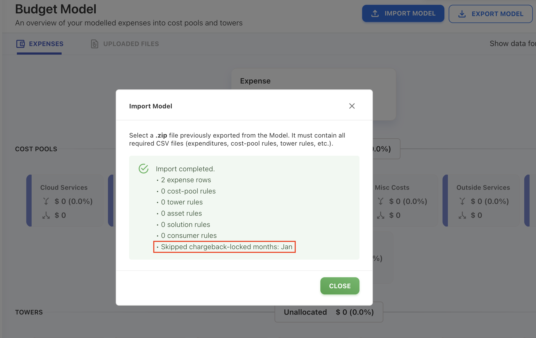Click the green CLOSE button
Screen dimensions: 536x338
[x=340, y=286]
